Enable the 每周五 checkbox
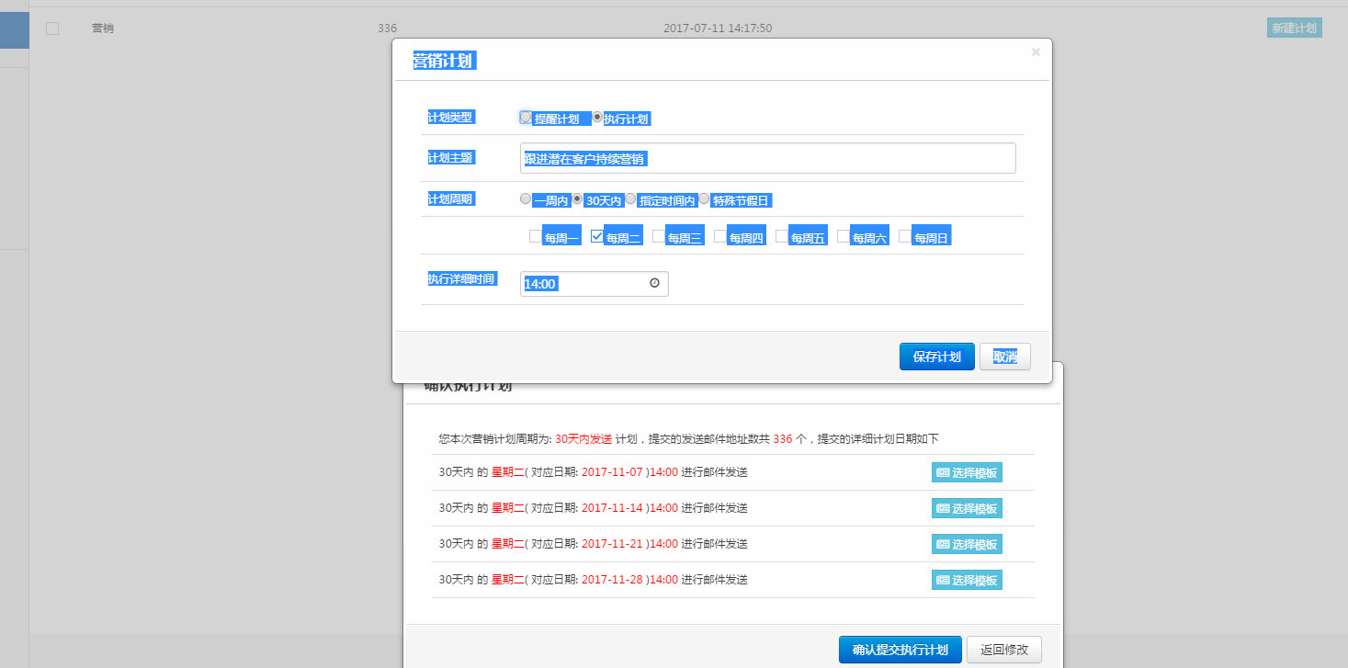This screenshot has width=1348, height=668. [781, 237]
